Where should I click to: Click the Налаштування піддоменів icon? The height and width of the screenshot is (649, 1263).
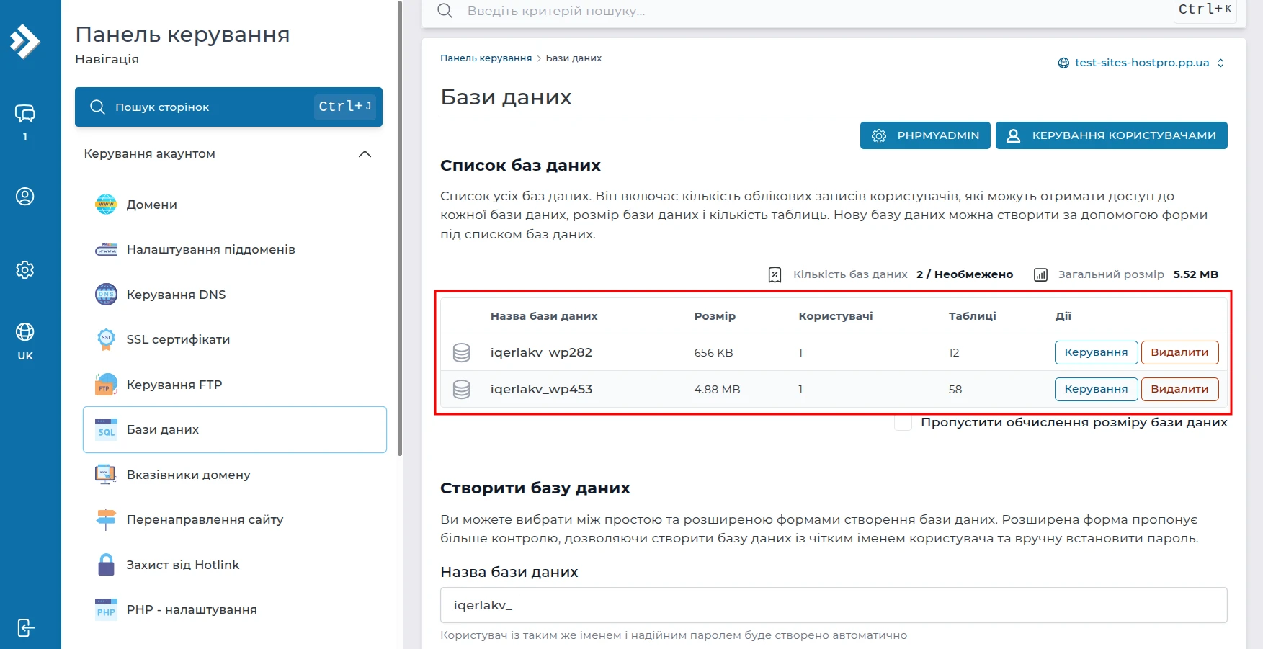tap(106, 249)
